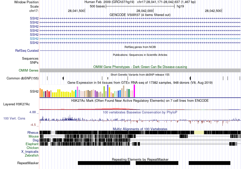Select the Mouse alignment label
The width and height of the screenshot is (241, 169).
[33, 137]
